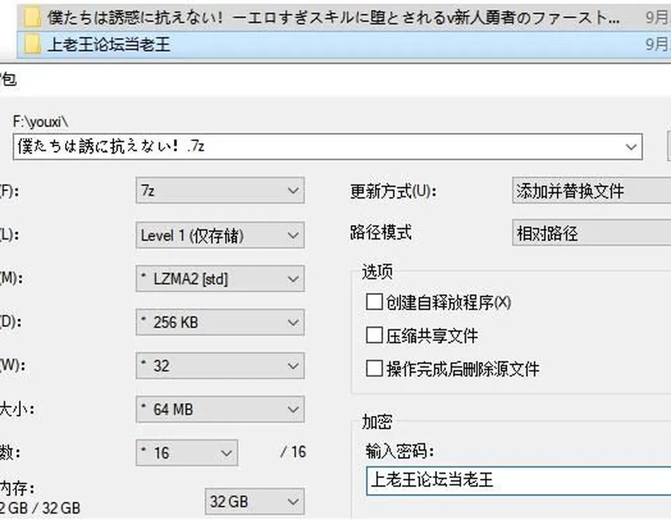The height and width of the screenshot is (520, 671).
Task: Click the "/ 16" total threads text
Action: (x=293, y=452)
